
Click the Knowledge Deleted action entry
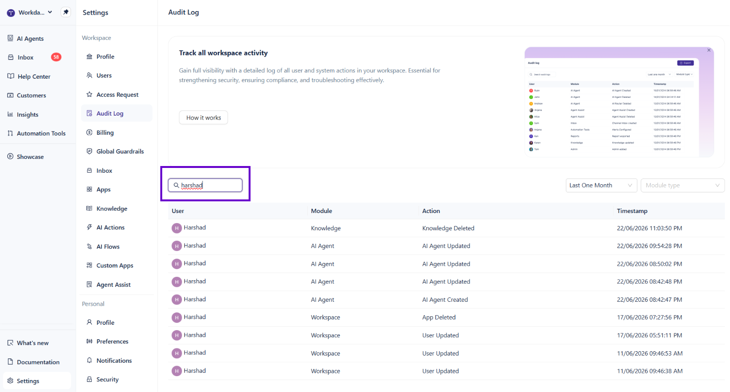[448, 228]
